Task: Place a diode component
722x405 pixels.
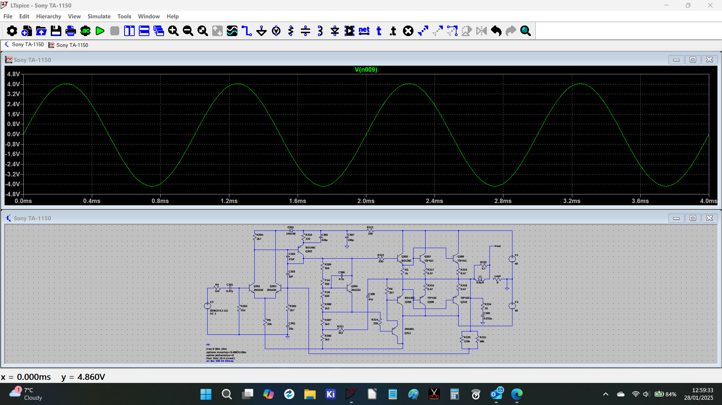Action: click(335, 31)
